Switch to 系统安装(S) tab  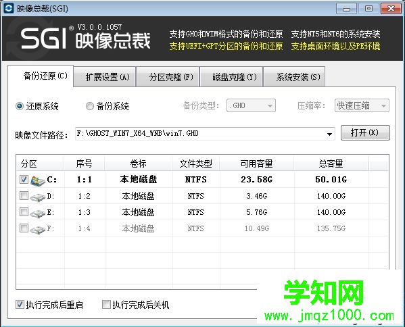point(294,77)
